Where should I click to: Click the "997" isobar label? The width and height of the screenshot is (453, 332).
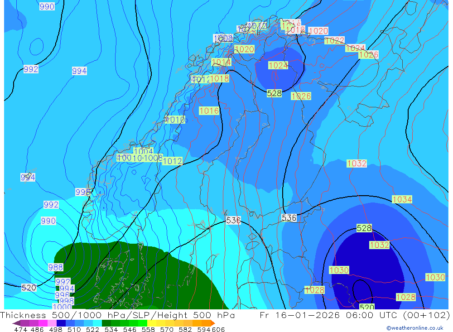tap(63, 281)
